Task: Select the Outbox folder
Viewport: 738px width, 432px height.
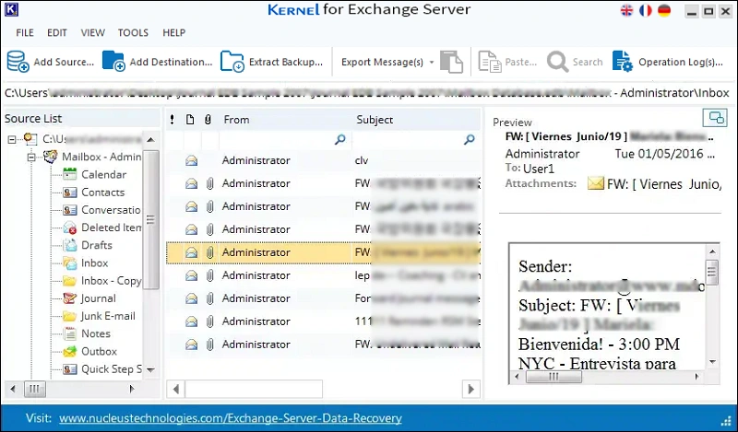Action: point(99,352)
